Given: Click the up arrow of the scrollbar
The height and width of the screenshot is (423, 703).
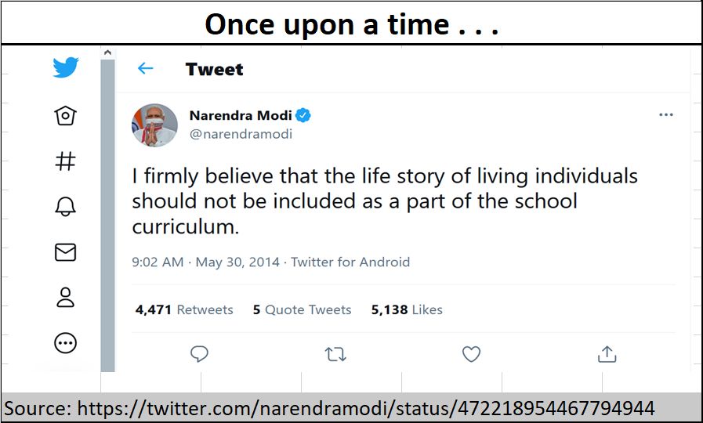Looking at the screenshot, I should tap(107, 53).
